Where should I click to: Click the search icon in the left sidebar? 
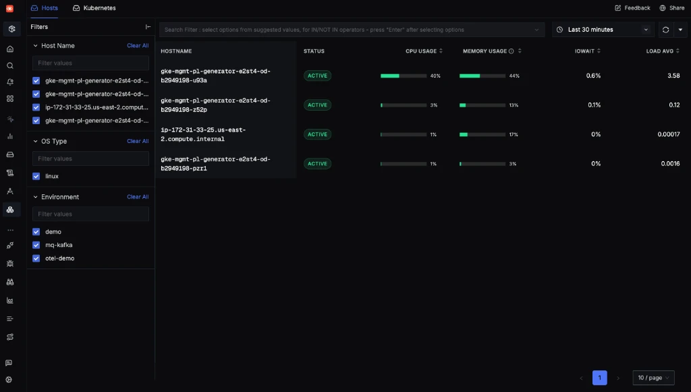(x=9, y=66)
